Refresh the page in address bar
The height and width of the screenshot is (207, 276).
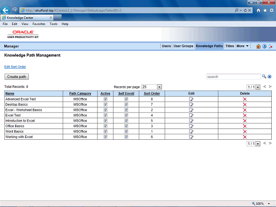245,10
